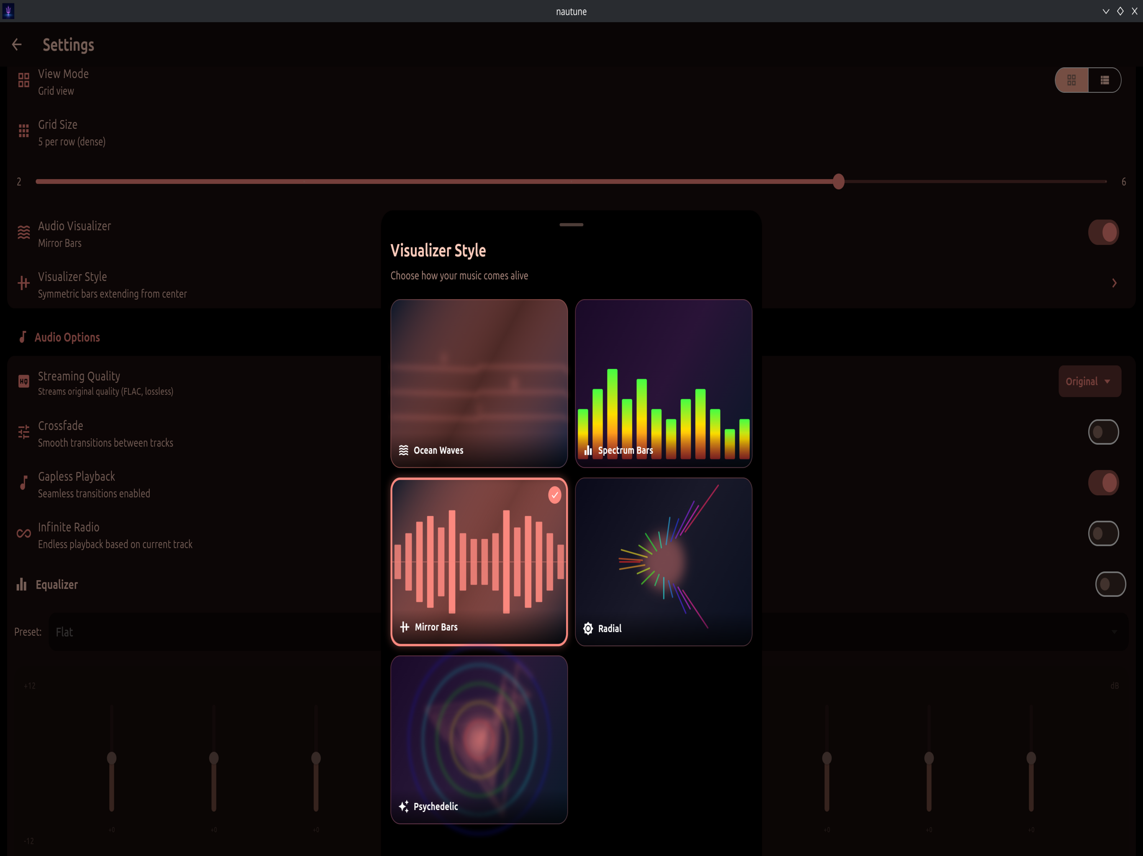Image resolution: width=1143 pixels, height=856 pixels.
Task: Click the waves icon on Ocean Waves card
Action: click(404, 451)
